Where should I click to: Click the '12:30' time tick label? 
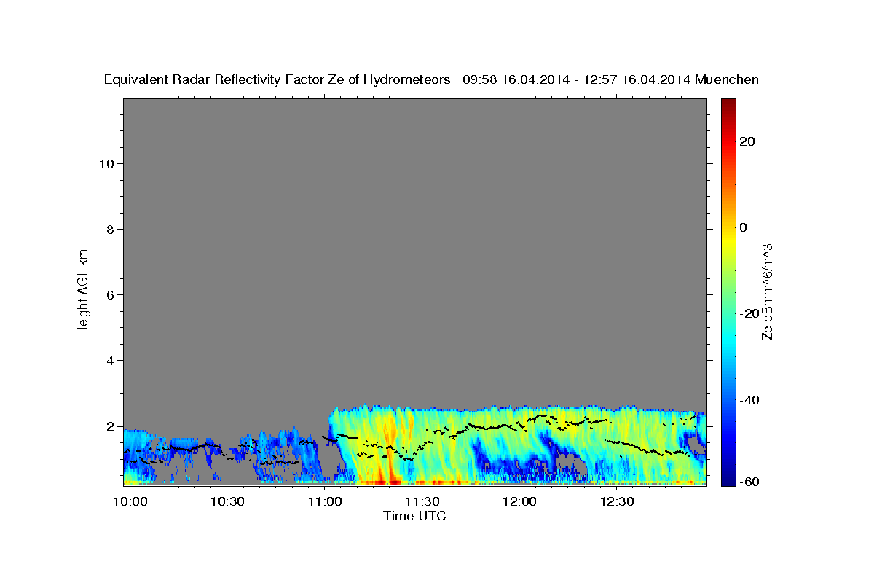click(x=617, y=502)
